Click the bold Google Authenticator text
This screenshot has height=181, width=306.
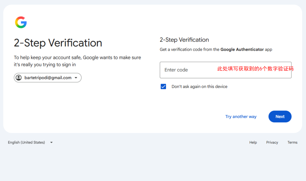pyautogui.click(x=242, y=49)
